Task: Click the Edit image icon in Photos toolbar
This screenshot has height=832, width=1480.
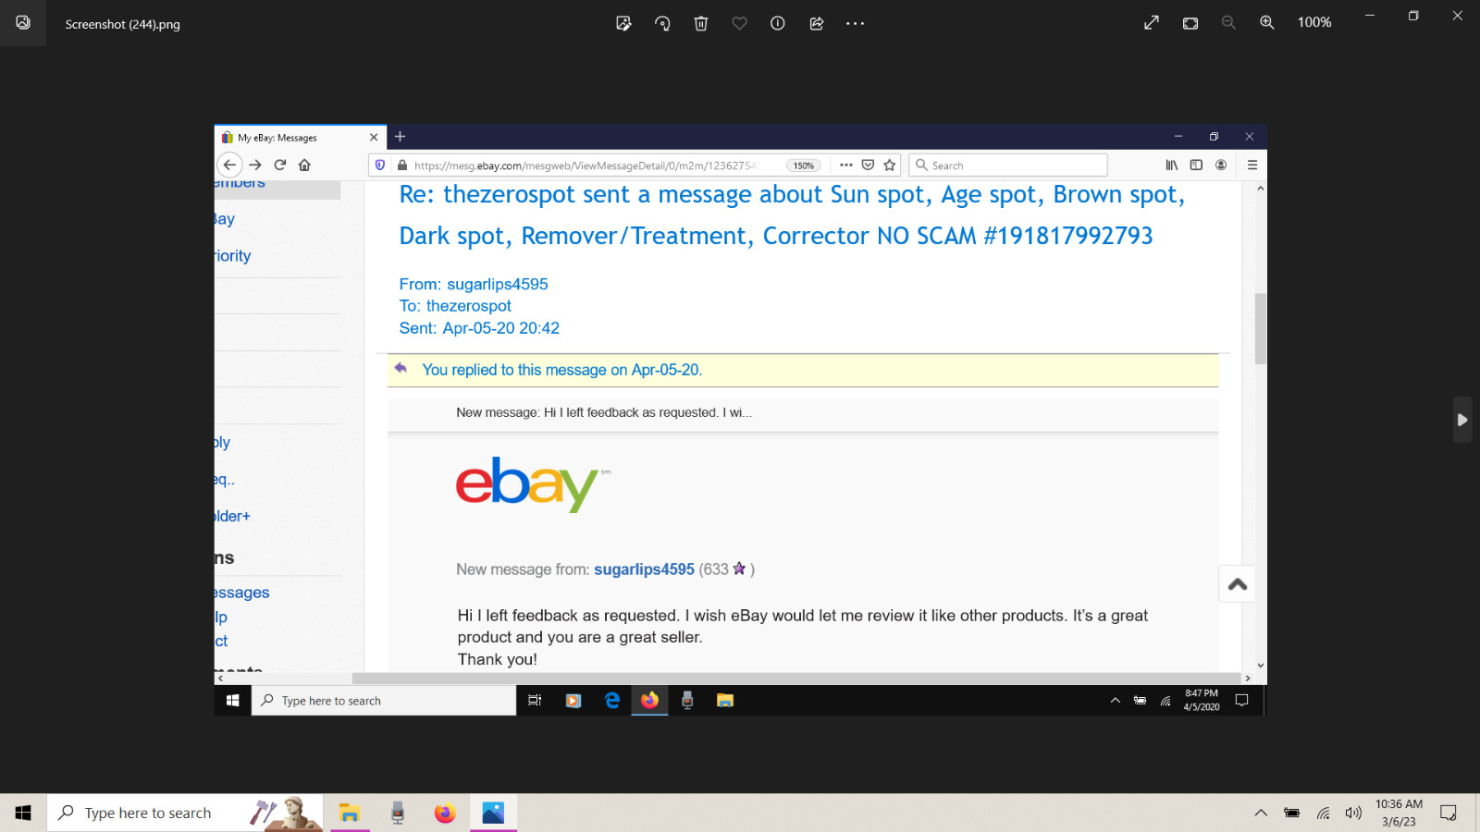Action: pyautogui.click(x=623, y=23)
